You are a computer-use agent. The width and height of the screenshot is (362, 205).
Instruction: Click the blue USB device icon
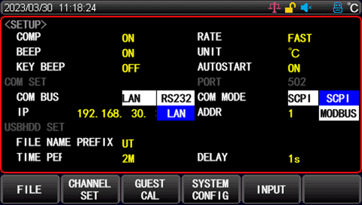click(338, 8)
